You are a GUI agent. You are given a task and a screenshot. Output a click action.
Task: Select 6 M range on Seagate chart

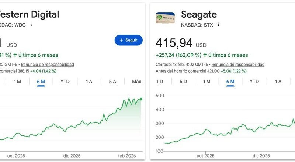click(x=230, y=82)
